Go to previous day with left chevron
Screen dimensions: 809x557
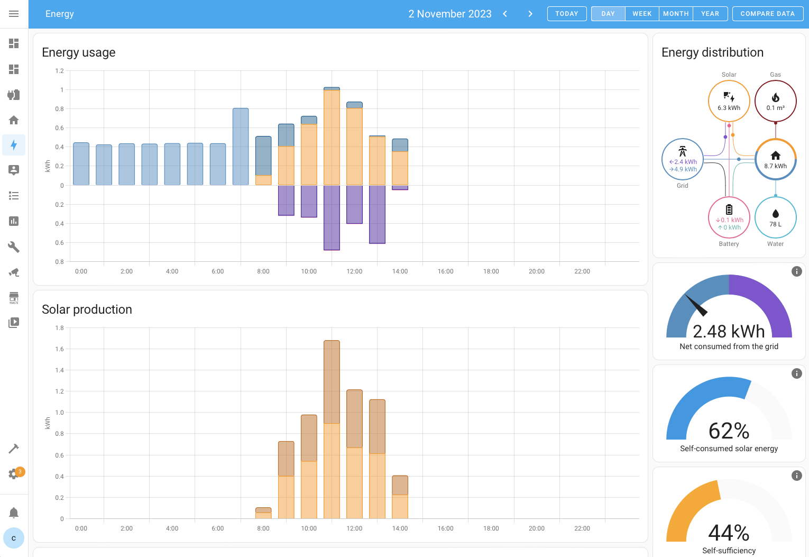coord(505,14)
